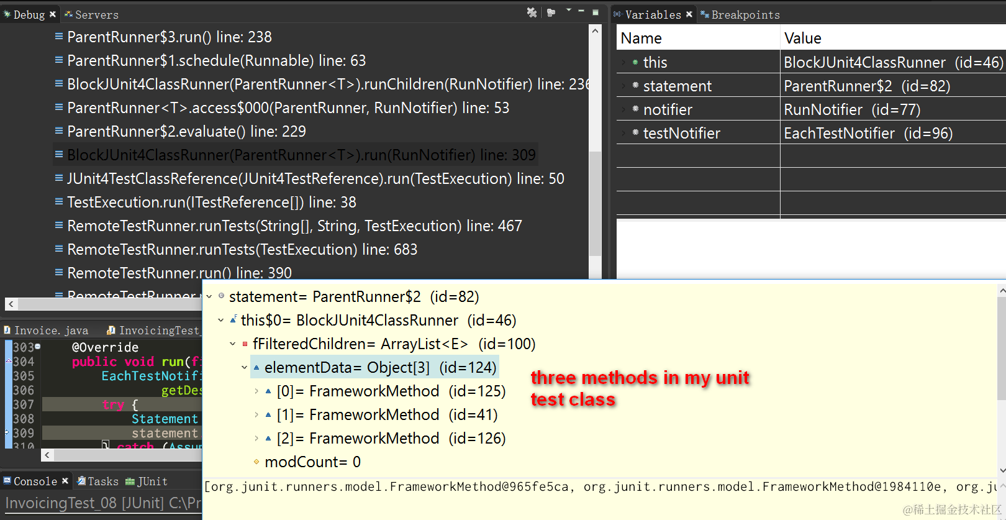Click scroll-up arrow of Debug stack scrollbar
The image size is (1006, 520).
[x=595, y=30]
